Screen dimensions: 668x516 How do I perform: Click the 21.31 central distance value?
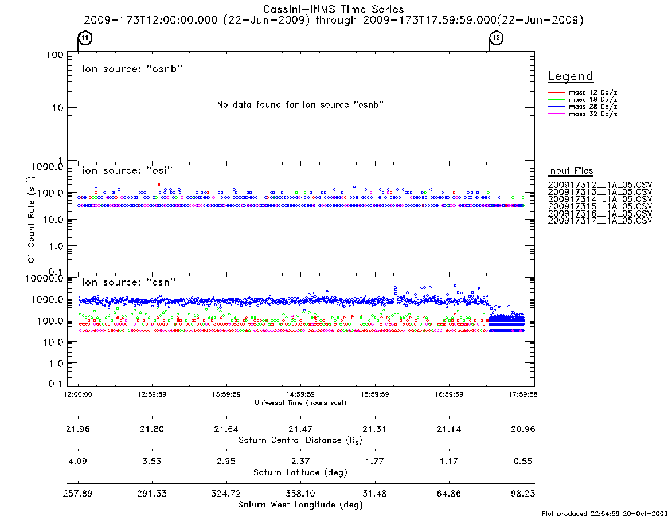pyautogui.click(x=374, y=429)
